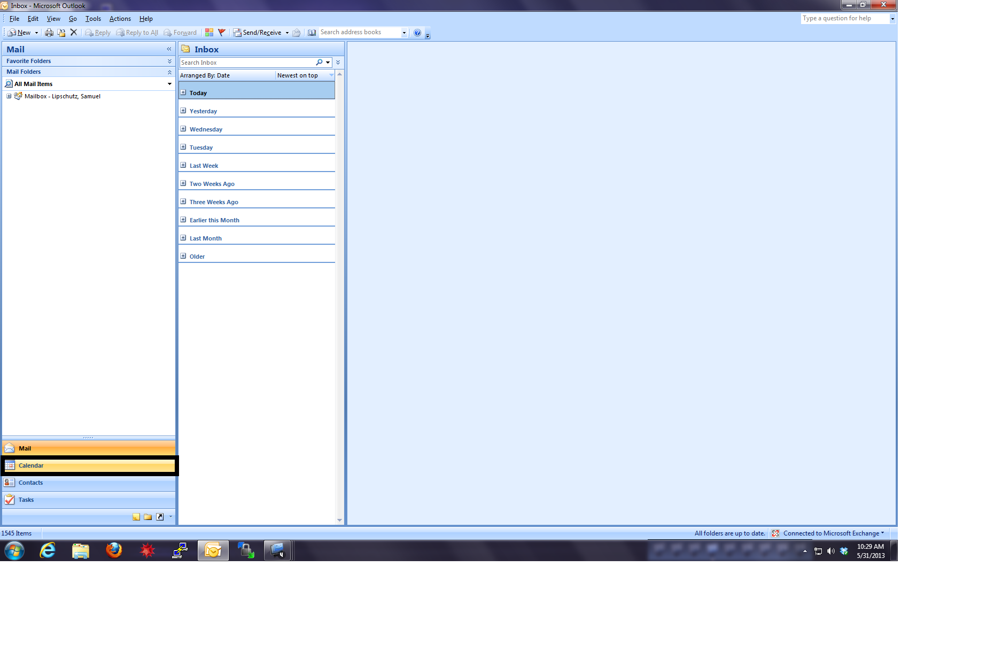
Task: Click the Search Inbox field
Action: [247, 63]
